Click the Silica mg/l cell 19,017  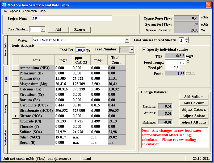[64, 137]
